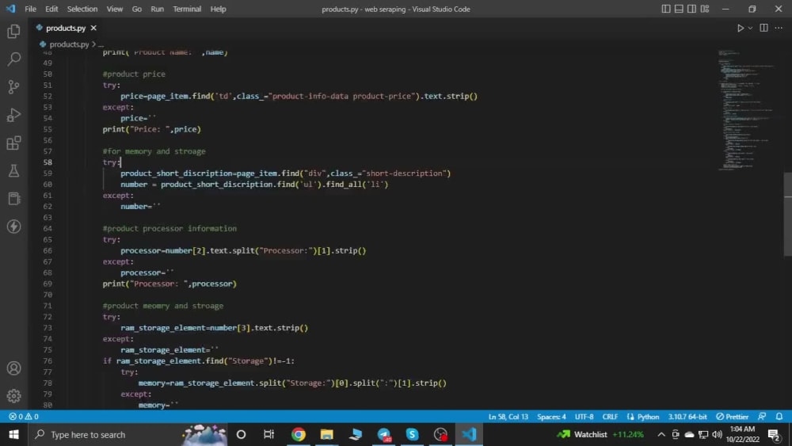This screenshot has width=792, height=446.
Task: Select the 3.10.7 64-bit interpreter
Action: [687, 417]
